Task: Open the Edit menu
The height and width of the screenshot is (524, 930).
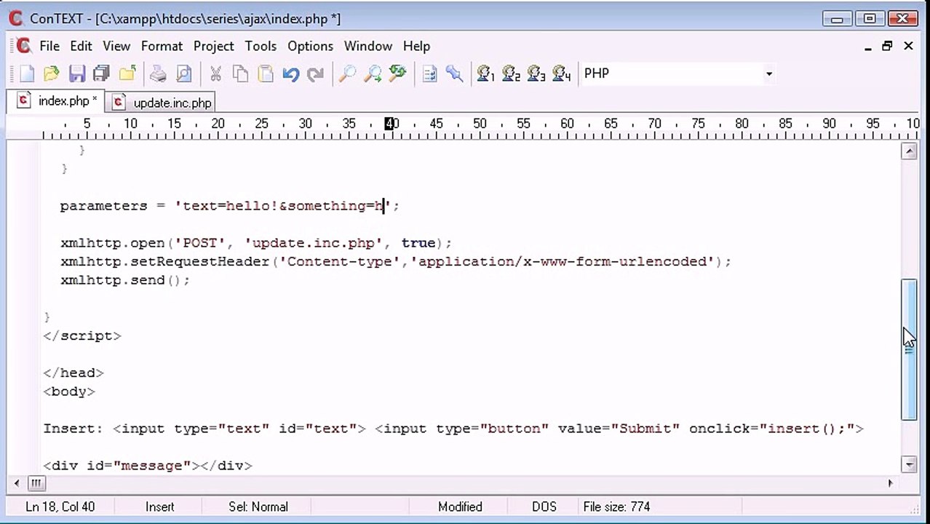Action: pyautogui.click(x=81, y=46)
